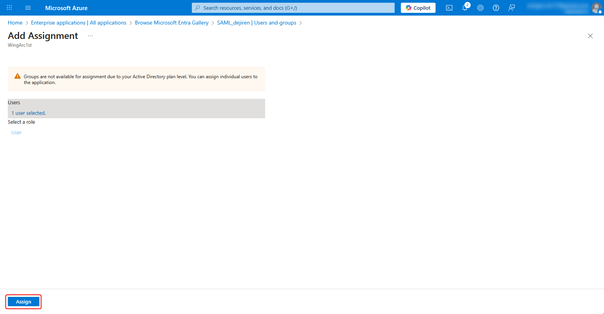604x314 pixels.
Task: Click the Assign button
Action: tap(23, 302)
